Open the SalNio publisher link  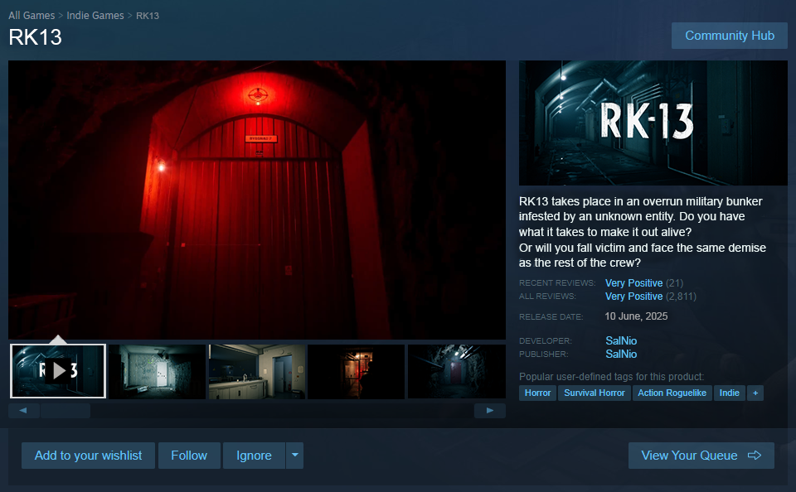(621, 354)
